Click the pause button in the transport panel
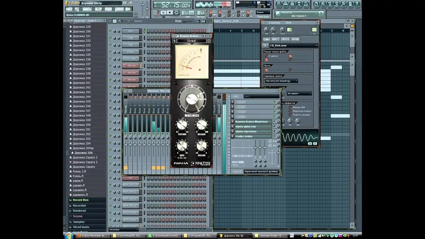 [x=163, y=12]
